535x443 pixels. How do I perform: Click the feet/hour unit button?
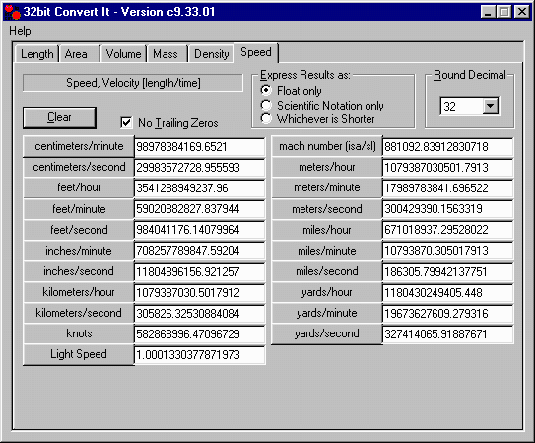pyautogui.click(x=79, y=187)
